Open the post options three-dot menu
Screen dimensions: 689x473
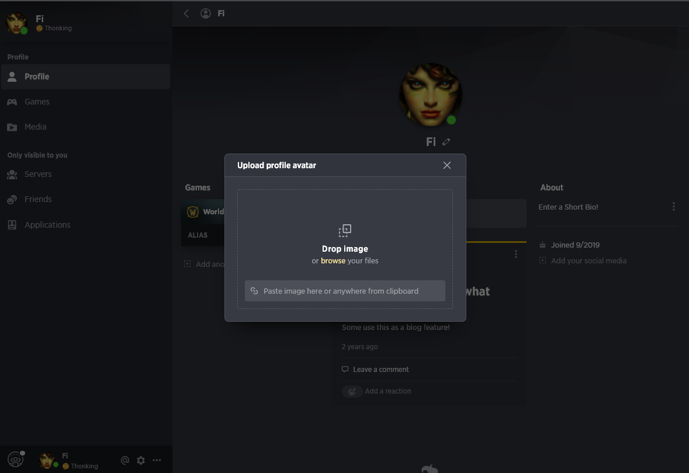tap(516, 254)
